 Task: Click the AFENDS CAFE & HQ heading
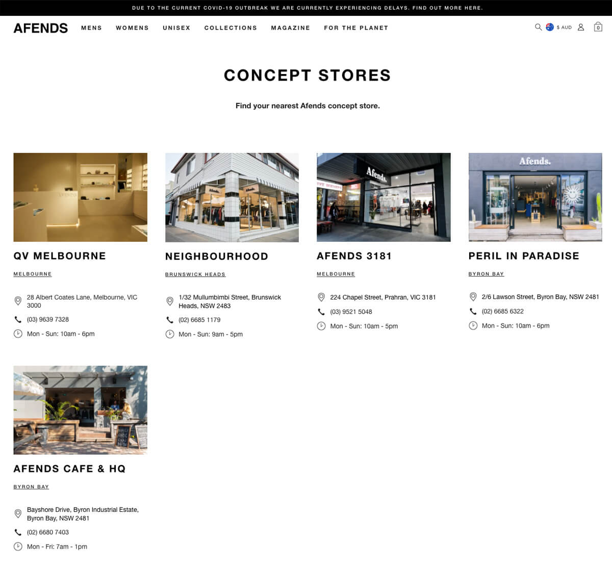[69, 469]
